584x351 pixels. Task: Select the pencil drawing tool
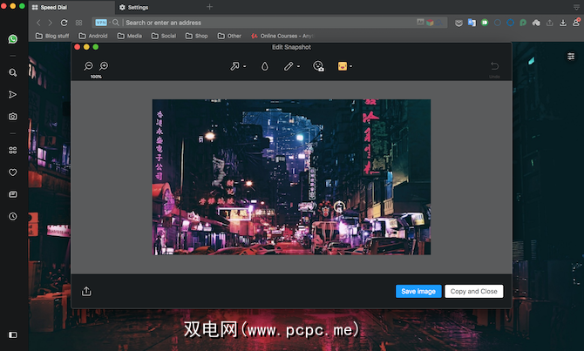(x=289, y=66)
